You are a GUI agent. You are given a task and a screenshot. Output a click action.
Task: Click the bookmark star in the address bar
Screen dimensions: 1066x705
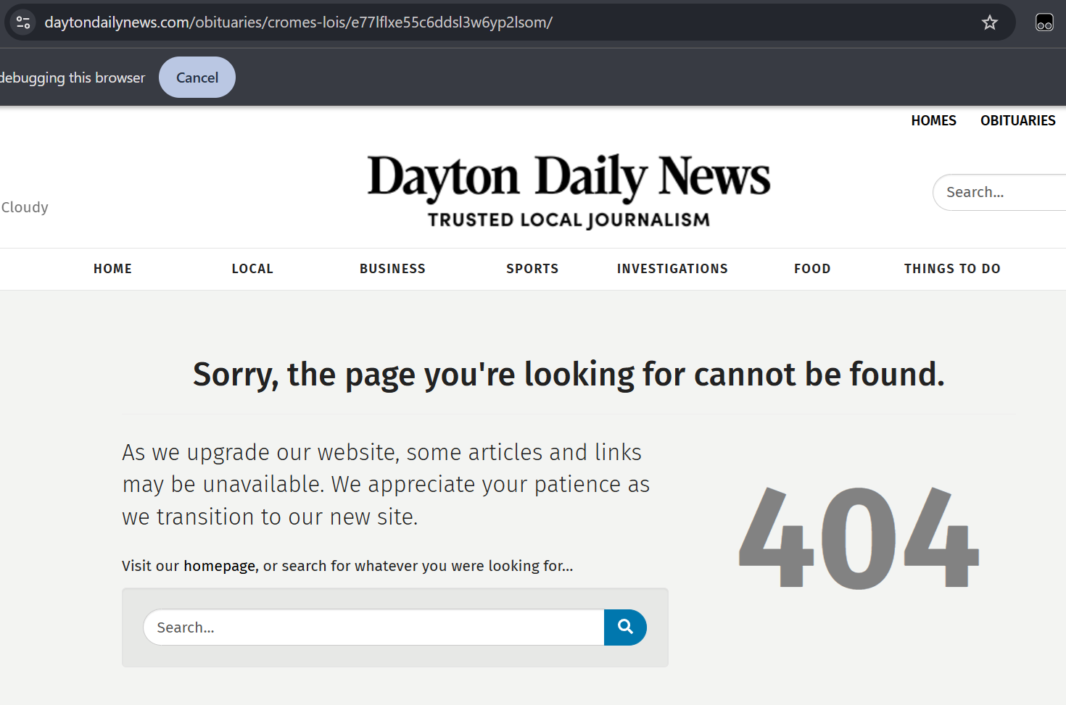pyautogui.click(x=990, y=22)
